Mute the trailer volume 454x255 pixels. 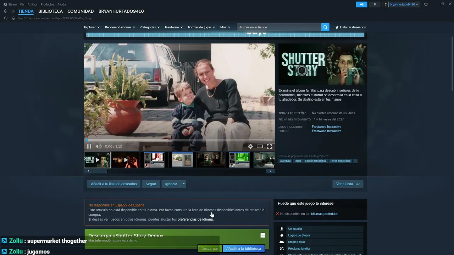[x=99, y=146]
